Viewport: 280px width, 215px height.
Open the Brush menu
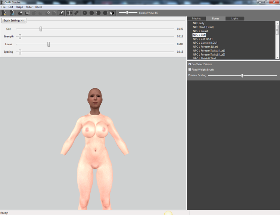(38, 7)
